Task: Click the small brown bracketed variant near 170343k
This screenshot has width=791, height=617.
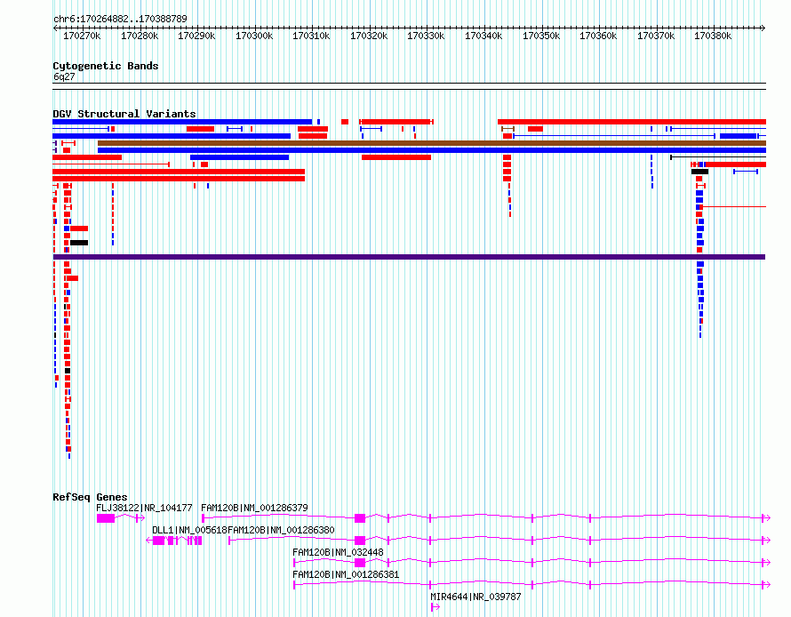Action: (x=507, y=129)
